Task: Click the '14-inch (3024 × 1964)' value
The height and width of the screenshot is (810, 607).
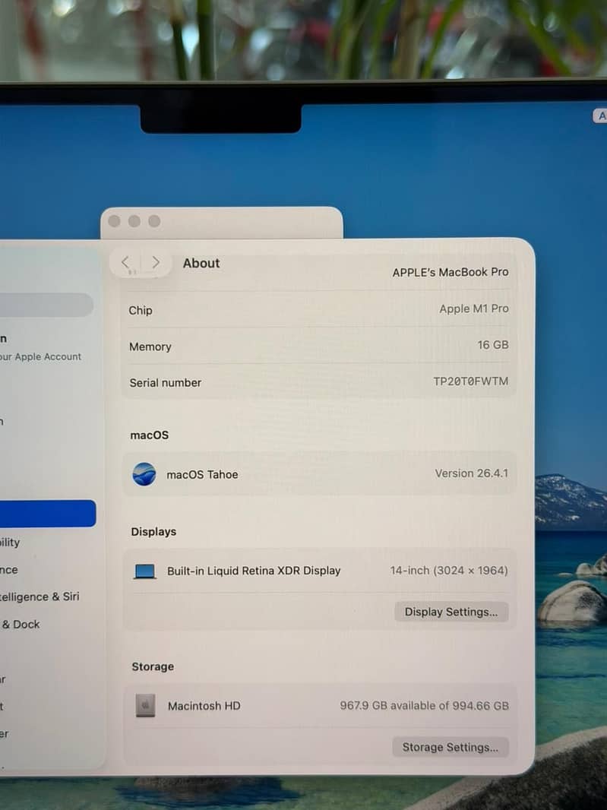Action: click(x=449, y=571)
